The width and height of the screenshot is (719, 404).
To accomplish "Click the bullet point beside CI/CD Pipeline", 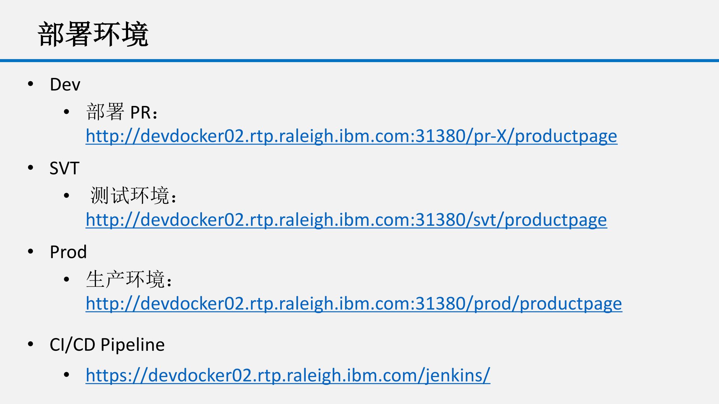I will click(31, 344).
